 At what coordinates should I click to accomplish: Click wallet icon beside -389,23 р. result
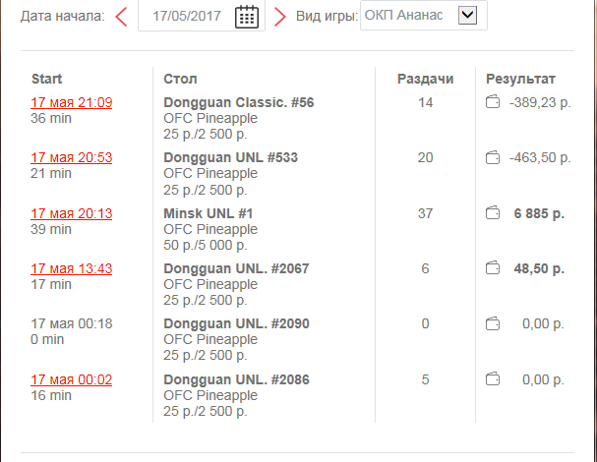pos(493,102)
